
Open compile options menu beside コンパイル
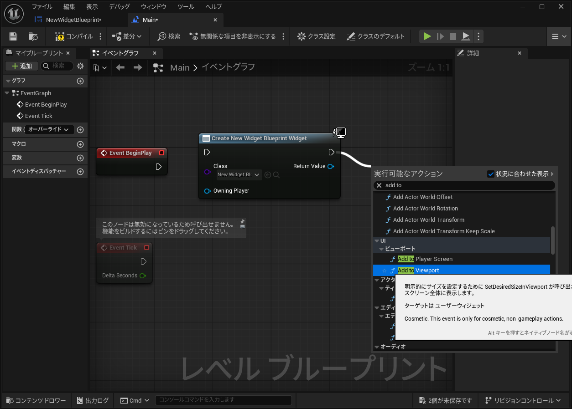coord(100,36)
